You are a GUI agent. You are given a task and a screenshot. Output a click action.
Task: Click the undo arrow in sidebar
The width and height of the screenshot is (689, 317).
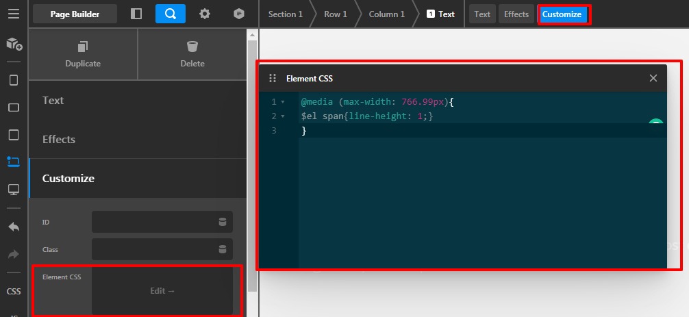13,227
